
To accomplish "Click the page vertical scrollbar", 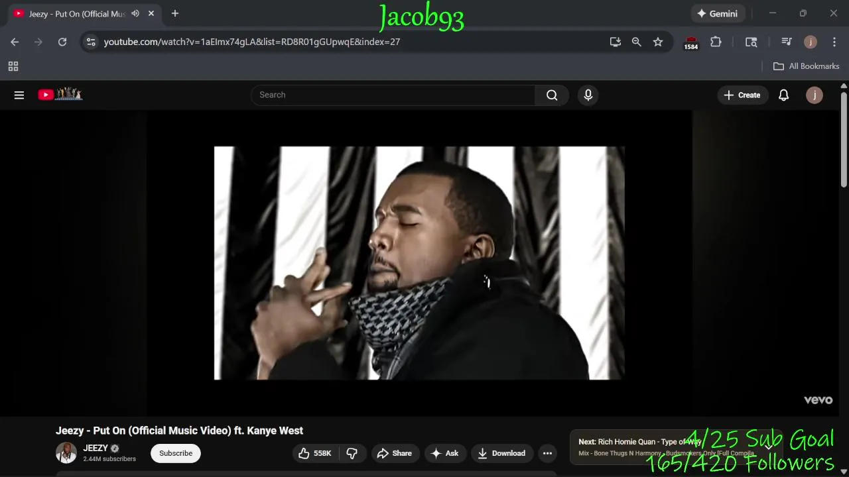I will (x=844, y=139).
